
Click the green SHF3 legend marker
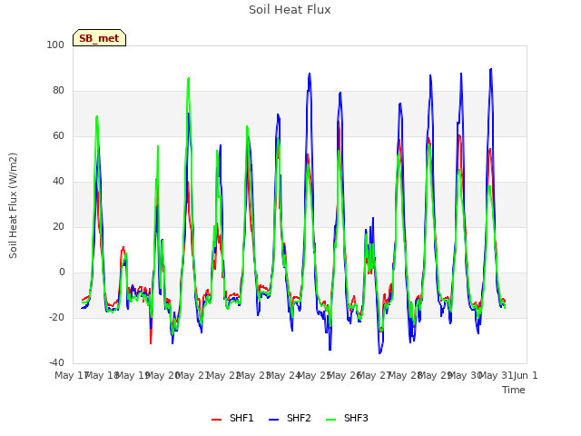click(x=330, y=420)
